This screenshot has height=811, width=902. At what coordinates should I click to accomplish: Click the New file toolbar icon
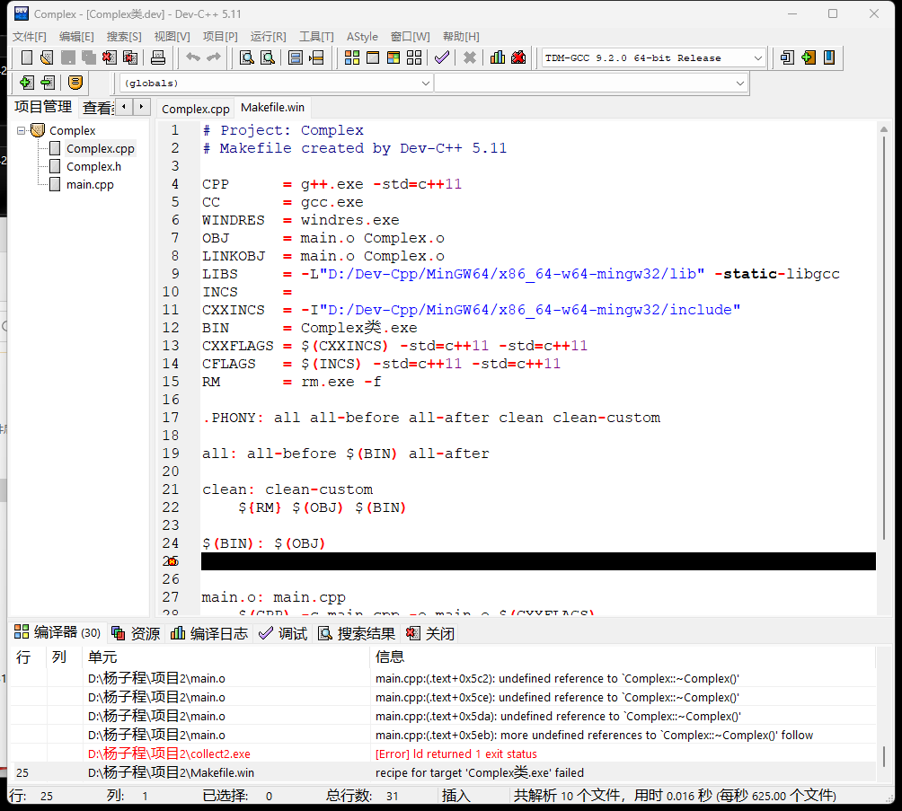27,58
